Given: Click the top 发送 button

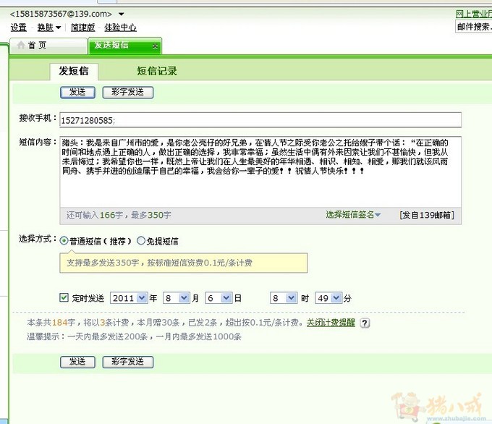Looking at the screenshot, I should click(x=77, y=93).
